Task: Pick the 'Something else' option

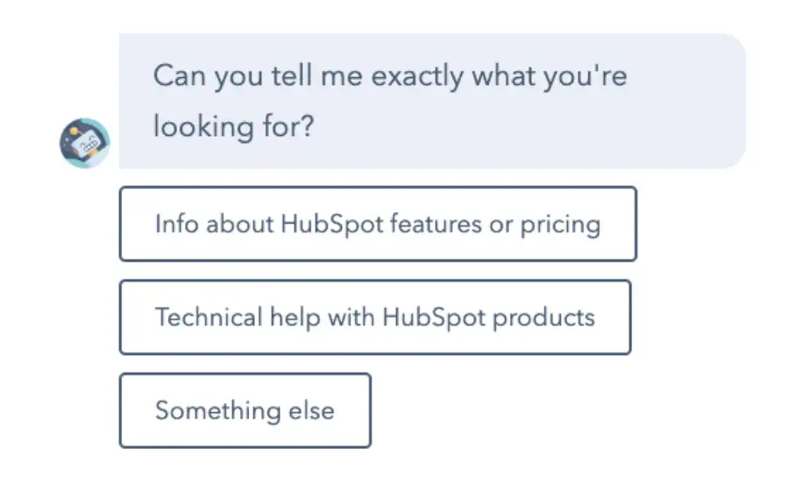Action: tap(245, 410)
